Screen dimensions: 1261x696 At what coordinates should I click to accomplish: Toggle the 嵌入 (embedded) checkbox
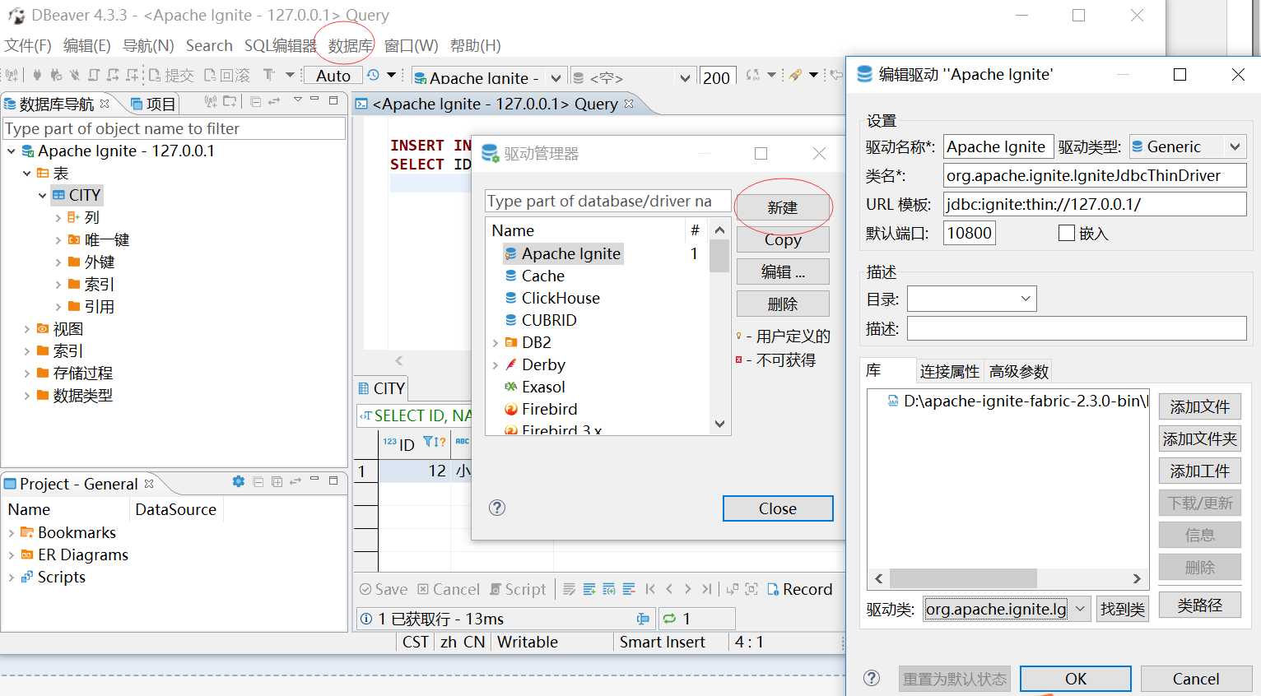pos(1067,233)
